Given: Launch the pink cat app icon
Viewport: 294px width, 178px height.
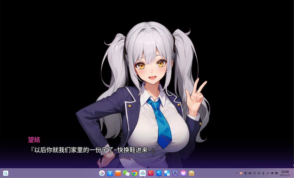Looking at the screenshot, I should tap(183, 173).
